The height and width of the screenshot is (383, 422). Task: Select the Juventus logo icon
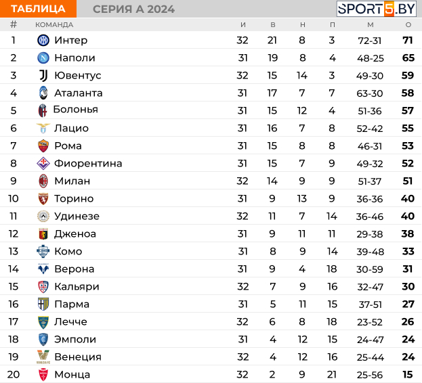coord(43,76)
